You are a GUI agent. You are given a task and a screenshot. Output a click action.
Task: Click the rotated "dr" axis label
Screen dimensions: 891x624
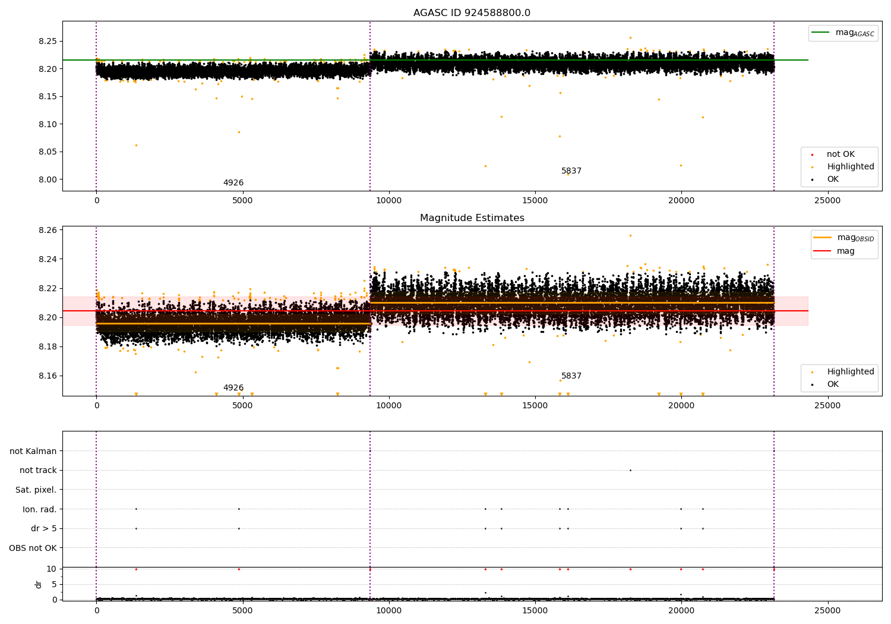tap(39, 584)
